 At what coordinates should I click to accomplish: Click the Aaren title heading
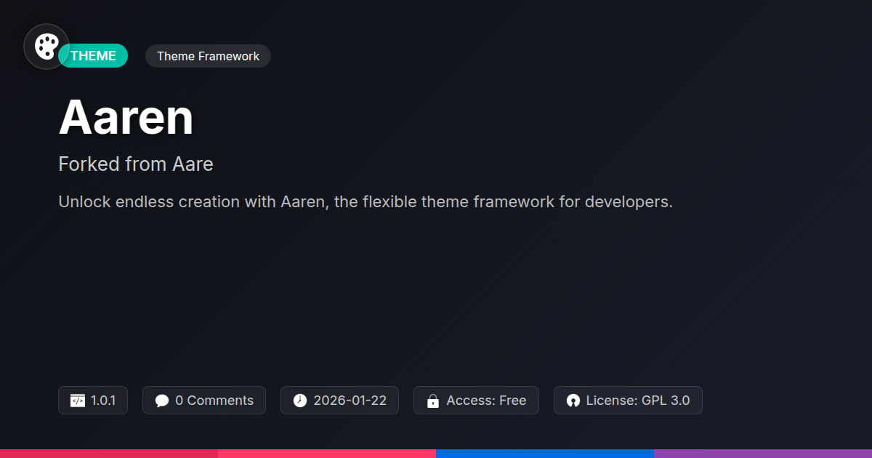pyautogui.click(x=126, y=117)
